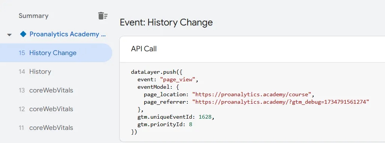Click the dataLayer.push code line
Viewport: 385px width, 143px height.
157,72
